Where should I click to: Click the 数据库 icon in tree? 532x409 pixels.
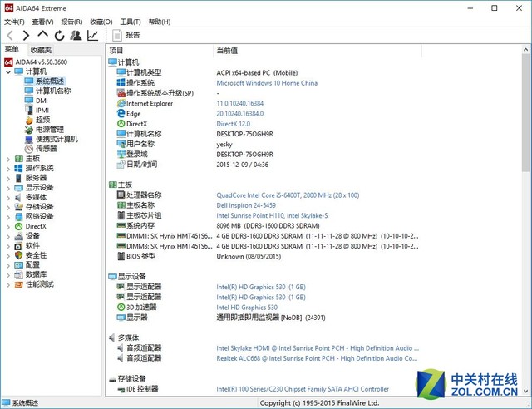[x=18, y=274]
